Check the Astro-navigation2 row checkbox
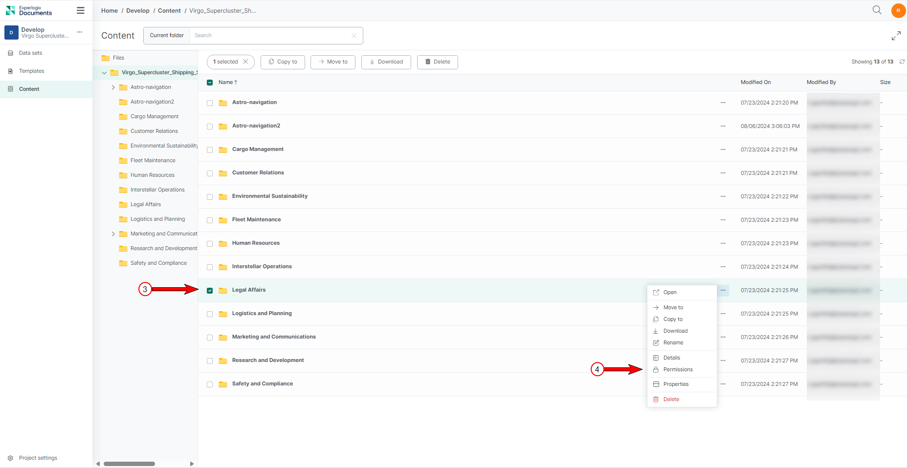Viewport: 907px width, 468px height. click(x=210, y=127)
